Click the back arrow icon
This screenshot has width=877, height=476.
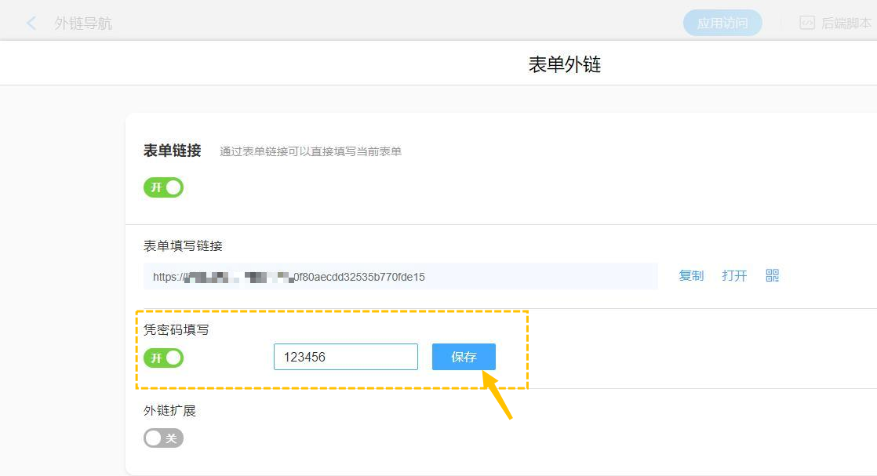coord(31,24)
